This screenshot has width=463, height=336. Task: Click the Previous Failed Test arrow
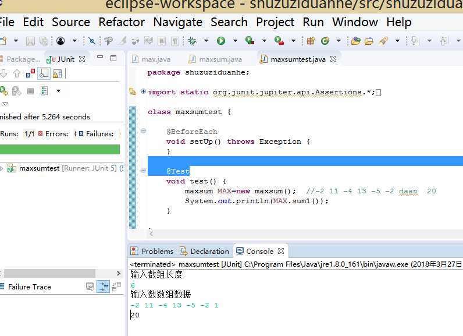(17, 73)
